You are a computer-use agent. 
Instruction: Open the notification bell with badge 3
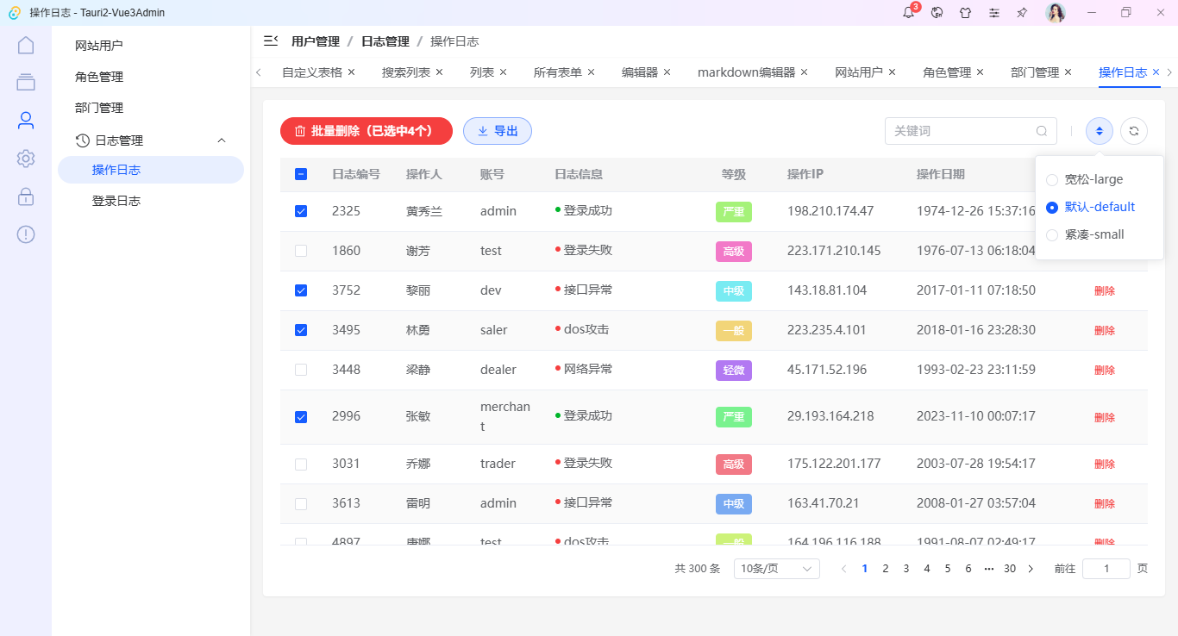click(x=907, y=13)
